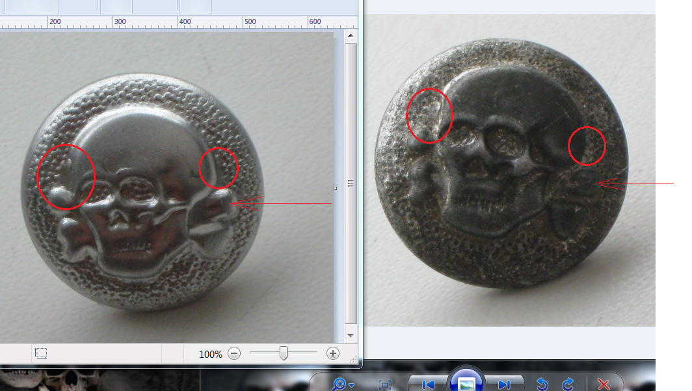
Task: Click the Paint vertical scrollbar thumb
Action: [351, 183]
